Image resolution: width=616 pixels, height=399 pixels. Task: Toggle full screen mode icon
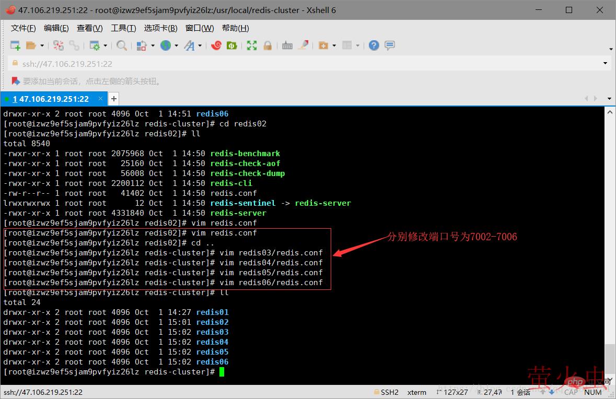[x=252, y=46]
